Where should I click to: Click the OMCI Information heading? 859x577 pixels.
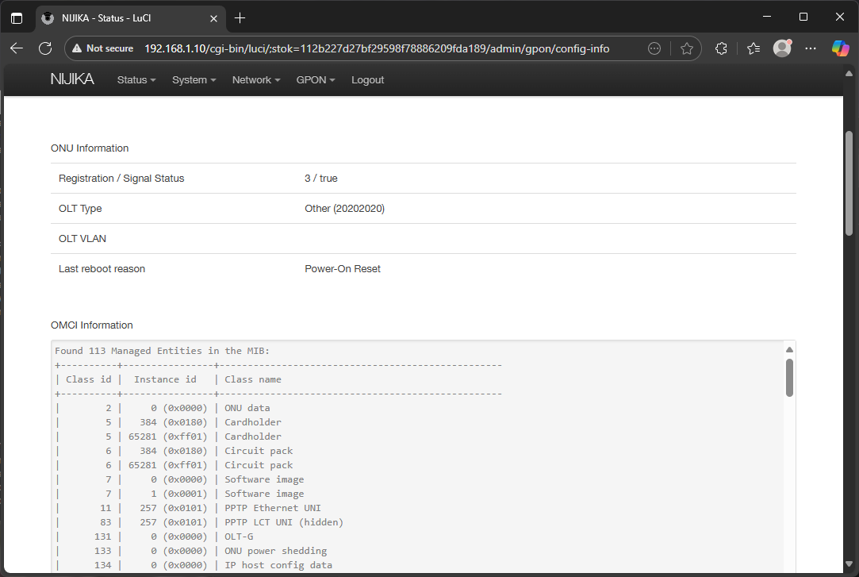click(x=92, y=325)
